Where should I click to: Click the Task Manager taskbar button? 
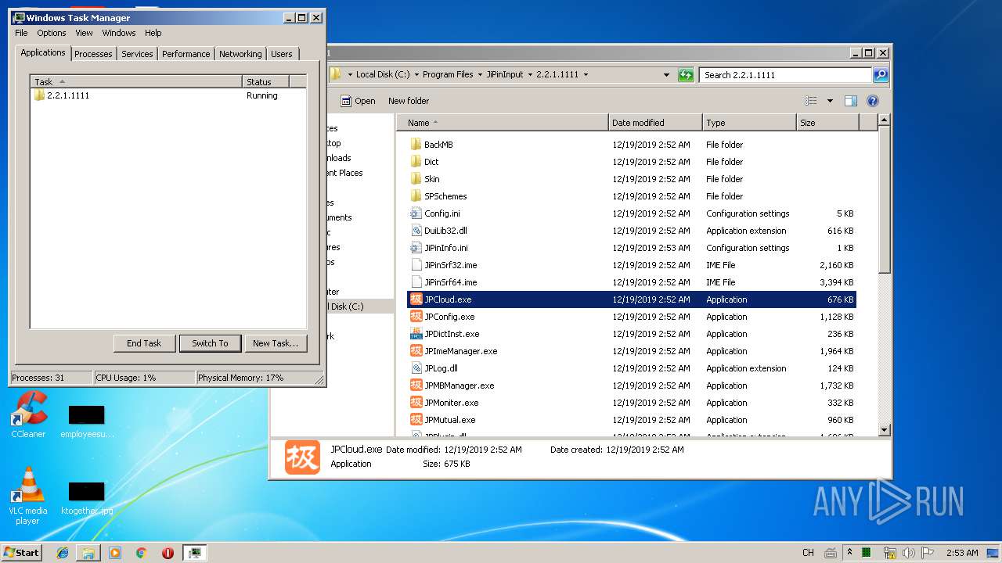194,553
